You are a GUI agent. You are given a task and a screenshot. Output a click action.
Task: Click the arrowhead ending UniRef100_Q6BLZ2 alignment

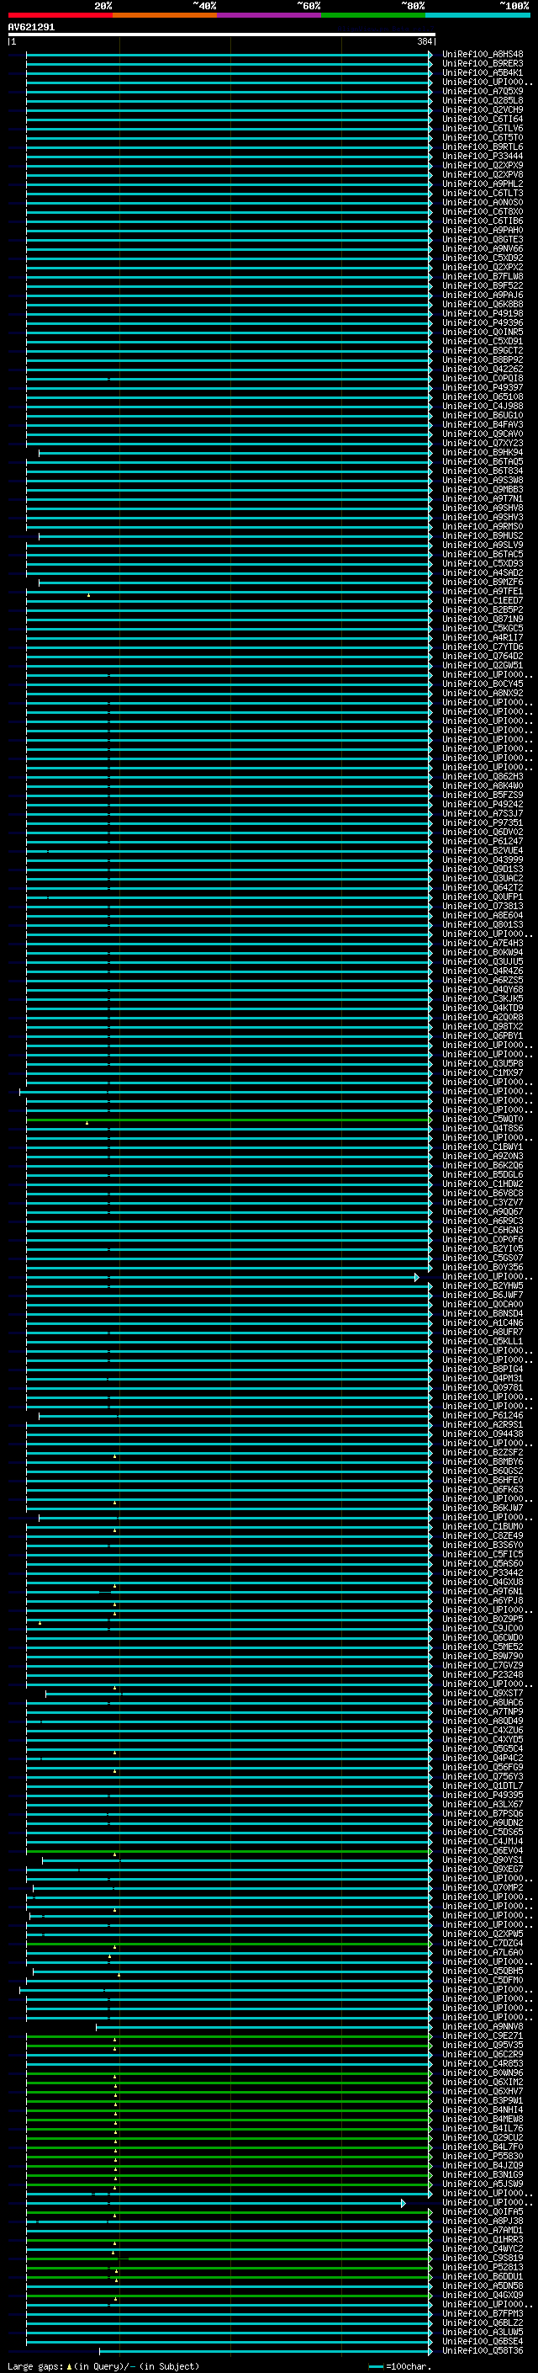(x=430, y=2322)
